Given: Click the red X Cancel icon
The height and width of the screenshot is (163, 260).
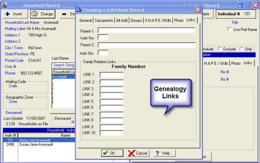Looking at the screenshot, I should 131,153.
